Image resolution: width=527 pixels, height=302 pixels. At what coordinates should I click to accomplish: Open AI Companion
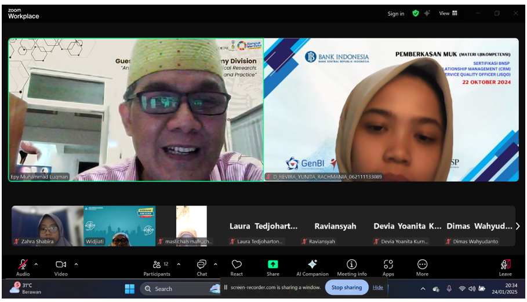312,268
